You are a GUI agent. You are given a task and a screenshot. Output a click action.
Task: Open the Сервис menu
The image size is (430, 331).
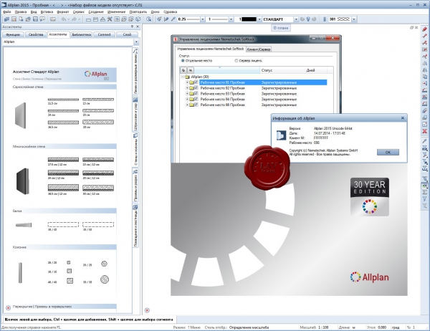point(79,11)
